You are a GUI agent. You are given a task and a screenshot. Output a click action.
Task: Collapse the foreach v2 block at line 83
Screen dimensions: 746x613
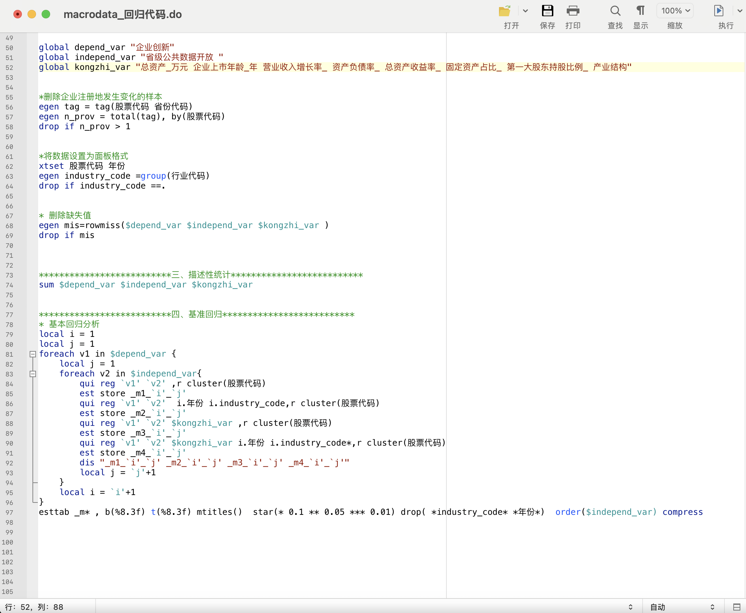point(33,374)
